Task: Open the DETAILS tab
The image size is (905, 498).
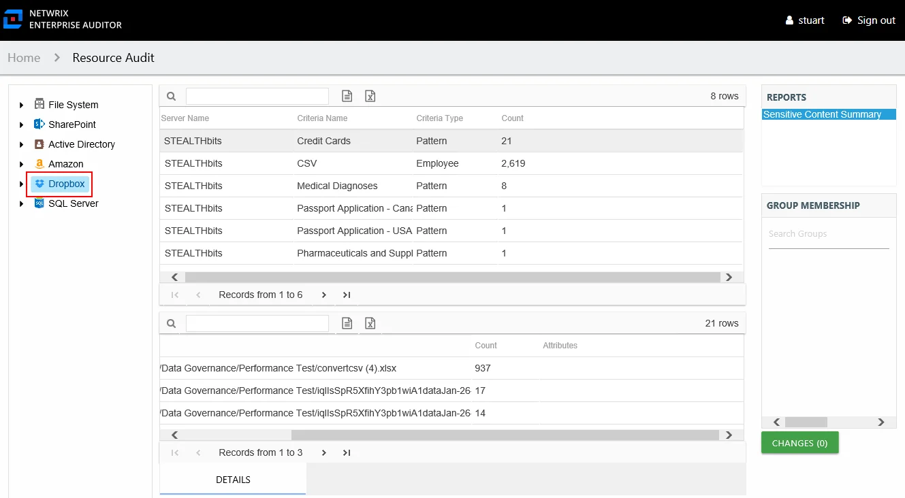Action: click(x=233, y=480)
